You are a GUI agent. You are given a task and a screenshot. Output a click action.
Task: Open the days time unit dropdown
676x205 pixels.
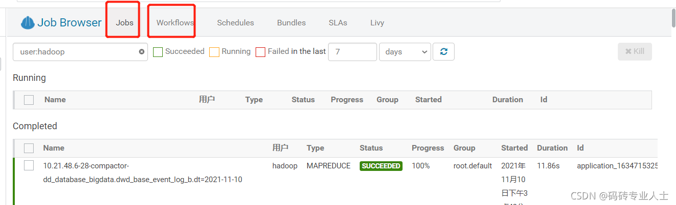point(405,52)
